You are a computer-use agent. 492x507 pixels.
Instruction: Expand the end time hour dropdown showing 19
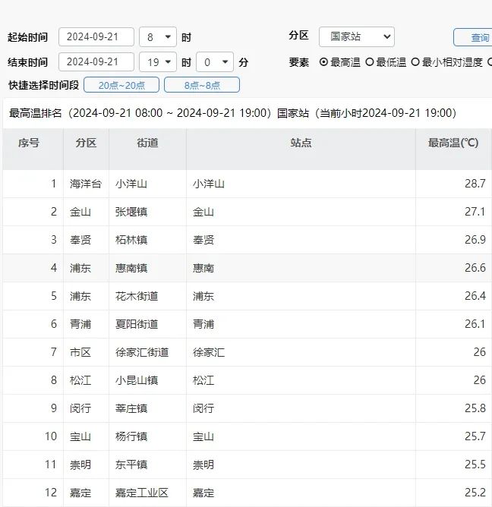[x=159, y=62]
